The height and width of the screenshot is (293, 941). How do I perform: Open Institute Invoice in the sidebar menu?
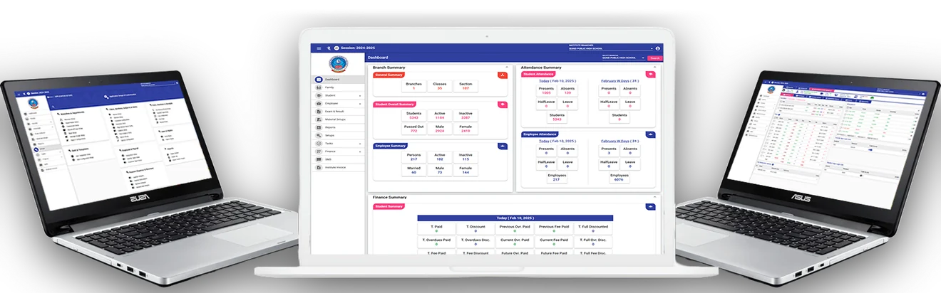pyautogui.click(x=339, y=168)
